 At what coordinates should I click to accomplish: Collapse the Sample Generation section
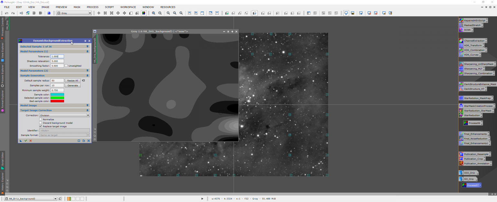87,75
